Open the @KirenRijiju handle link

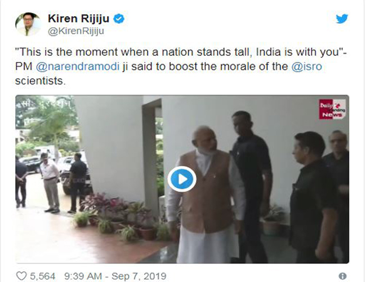[76, 31]
